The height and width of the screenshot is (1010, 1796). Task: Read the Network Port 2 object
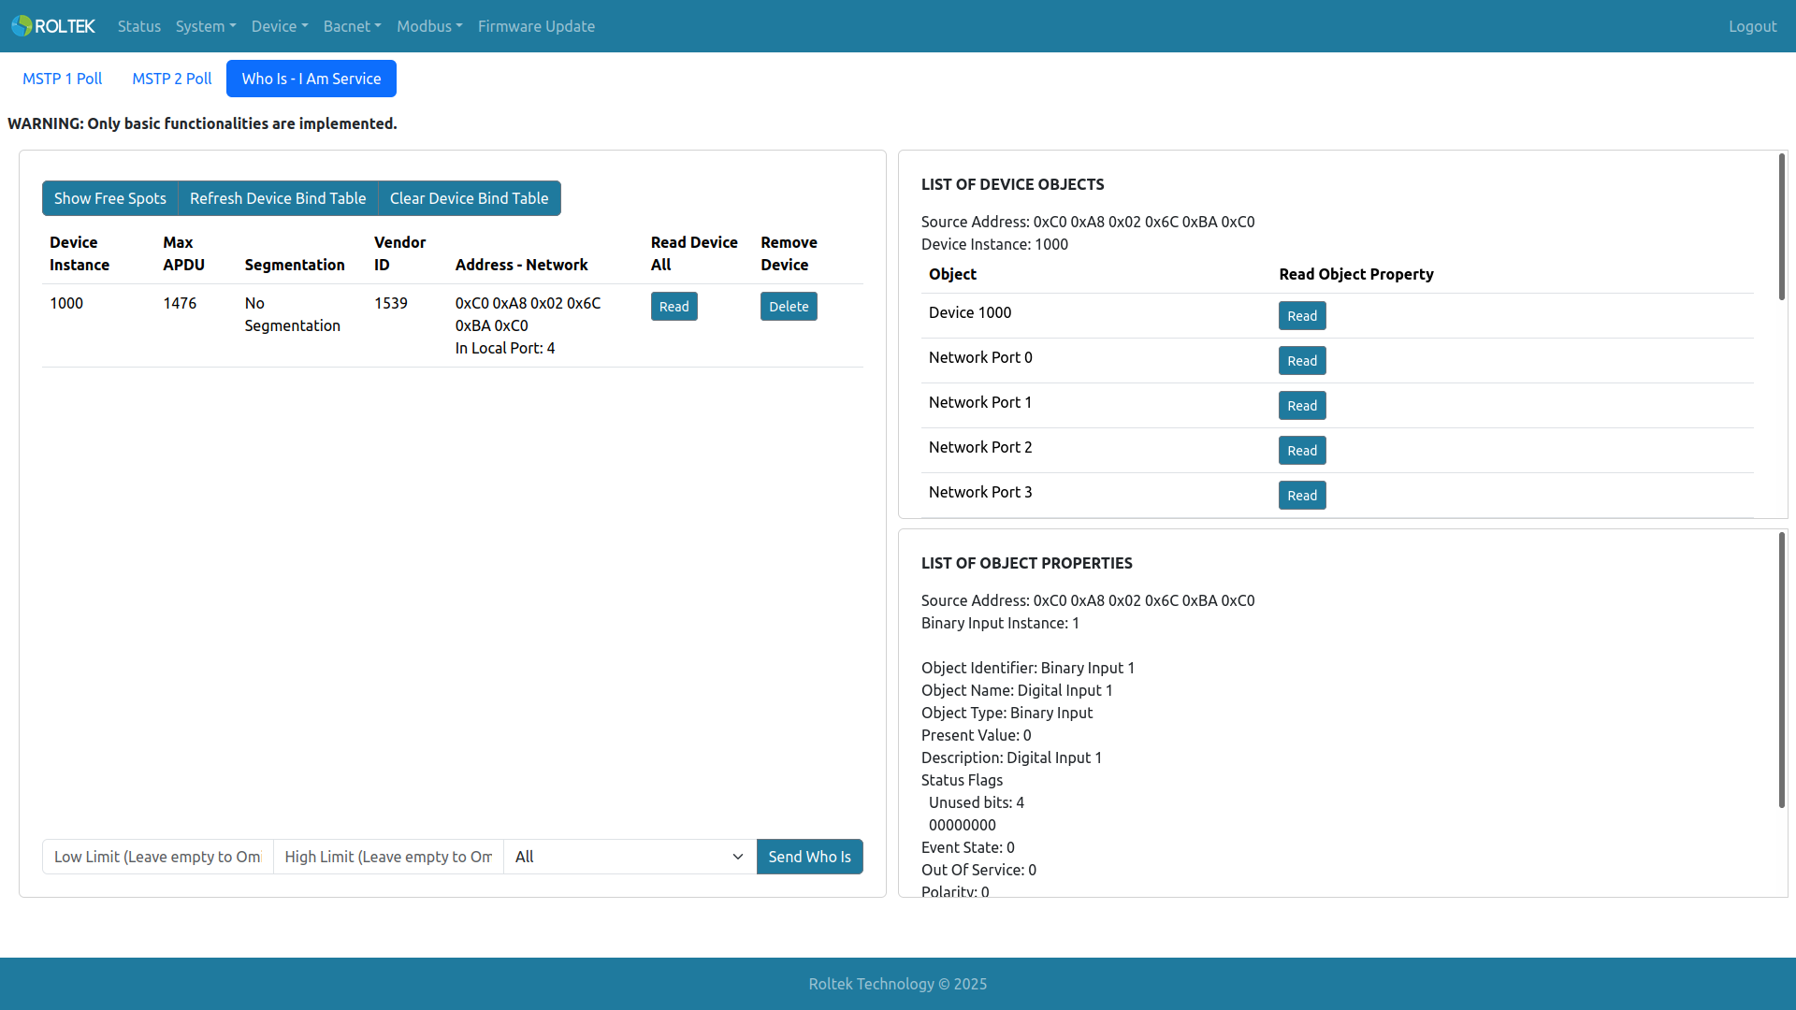click(x=1302, y=451)
